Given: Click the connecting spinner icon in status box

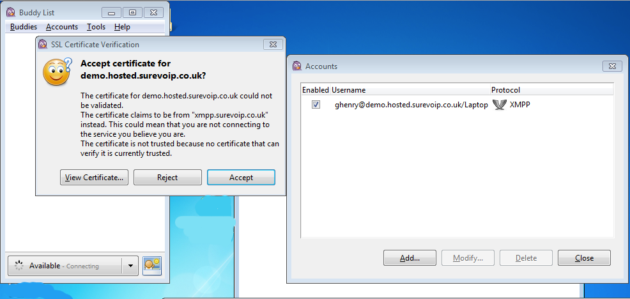Looking at the screenshot, I should click(x=19, y=266).
